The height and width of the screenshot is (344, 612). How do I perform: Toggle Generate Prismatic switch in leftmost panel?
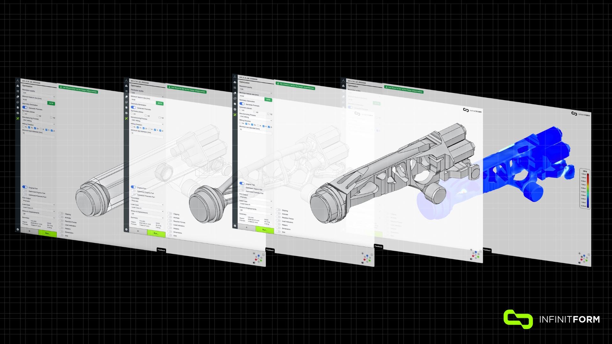[x=25, y=107]
